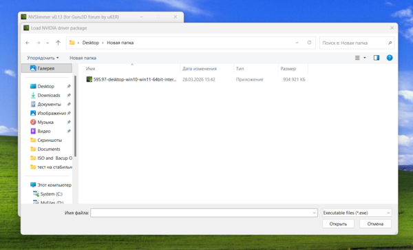Viewport: 413px width, 250px height.
Task: Expand the address bar history dropdown
Action: coord(297,43)
